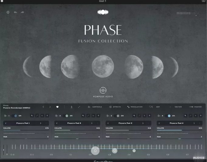This screenshot has width=207, height=162.
Task: Select previous sound before Fluxere Pad 2
Action: (57, 123)
